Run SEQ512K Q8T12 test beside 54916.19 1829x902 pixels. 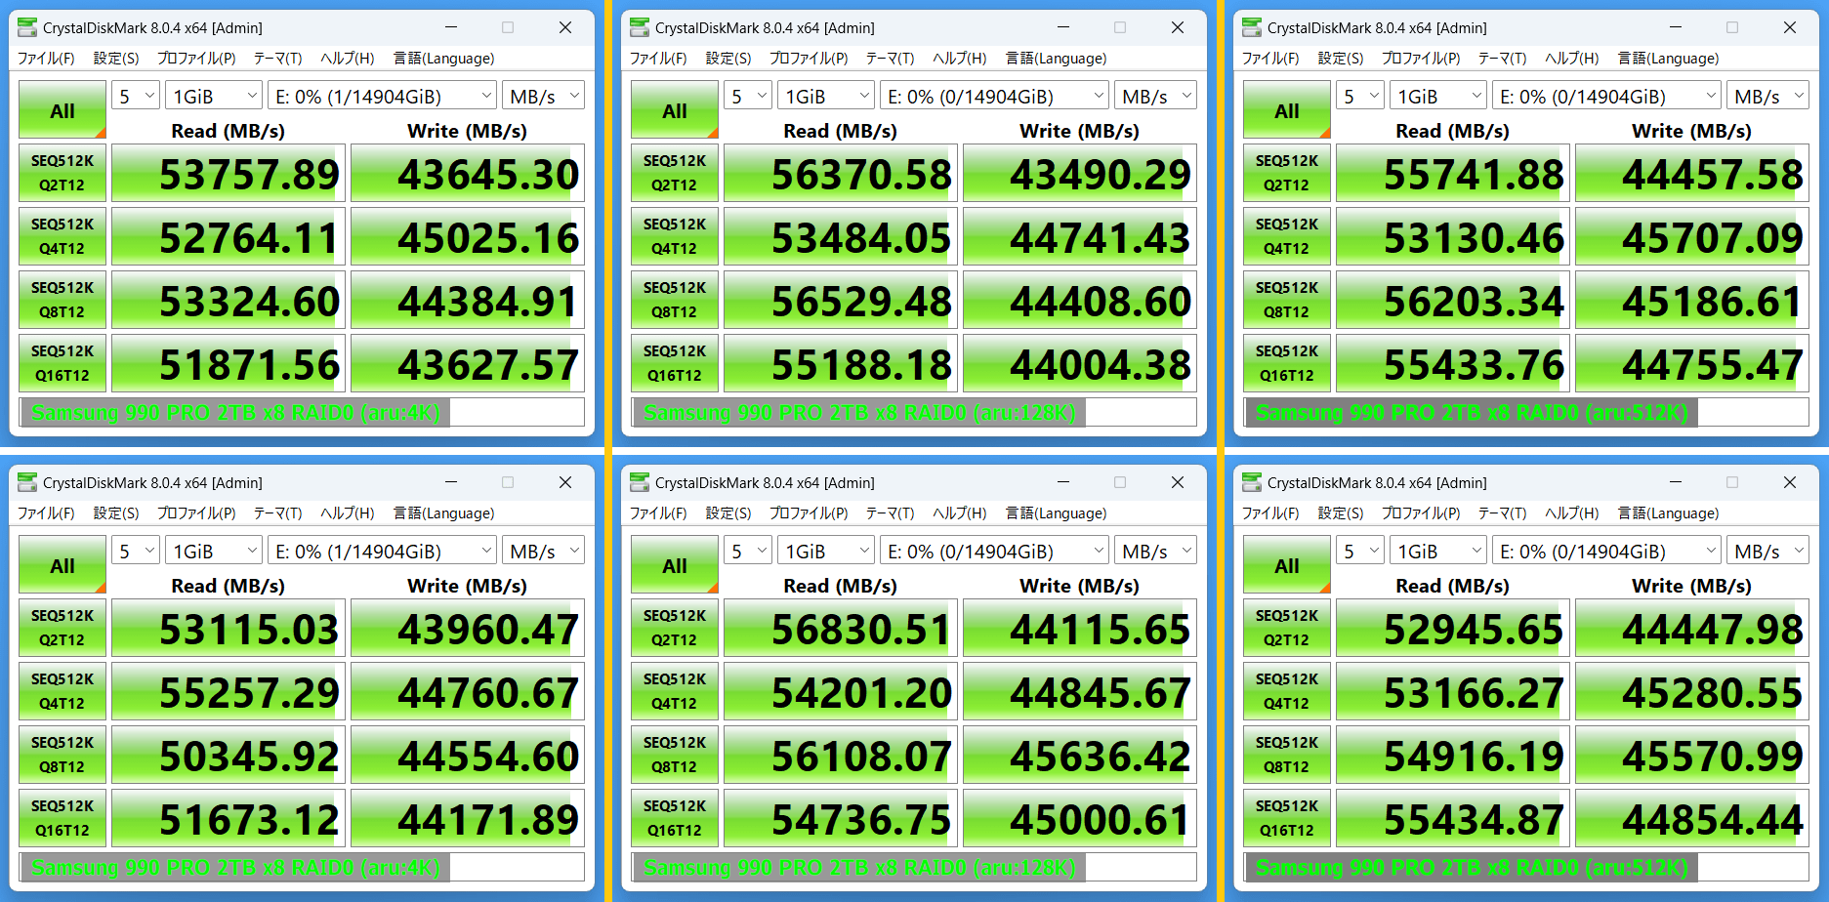1287,755
